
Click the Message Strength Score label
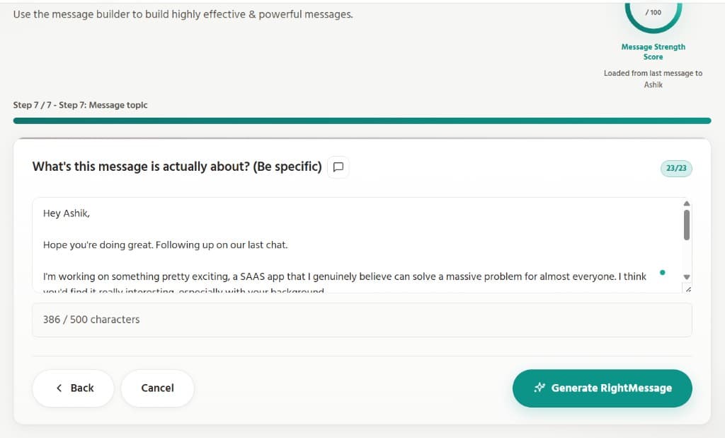coord(653,52)
